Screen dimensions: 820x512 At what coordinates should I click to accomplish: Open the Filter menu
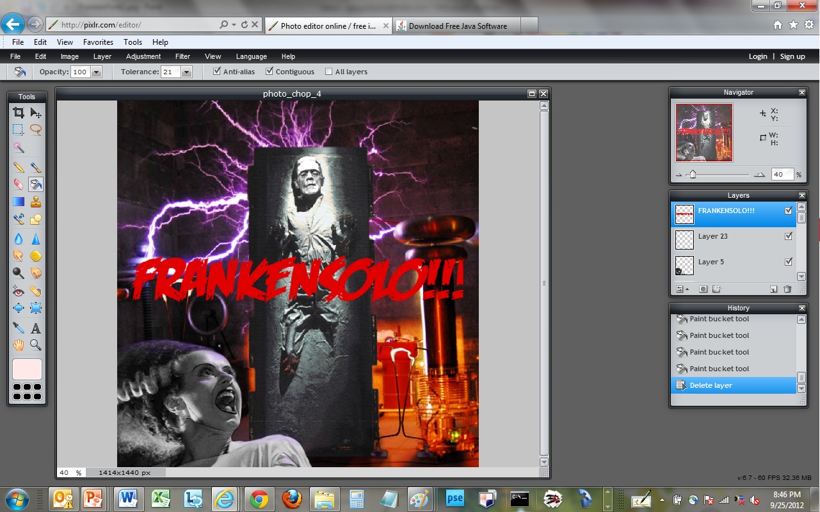pyautogui.click(x=183, y=56)
